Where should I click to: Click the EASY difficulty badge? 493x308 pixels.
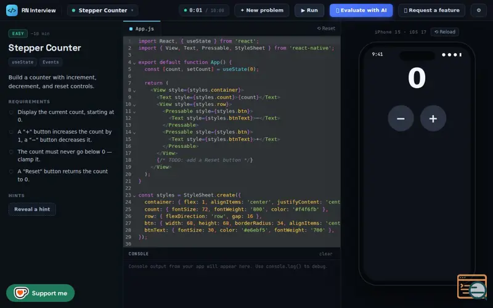(x=18, y=33)
